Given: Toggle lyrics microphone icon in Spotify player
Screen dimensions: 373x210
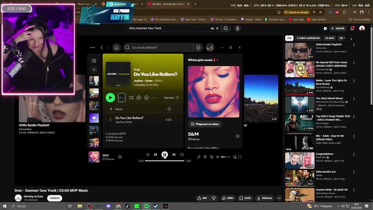Looking at the screenshot, I should [x=199, y=157].
